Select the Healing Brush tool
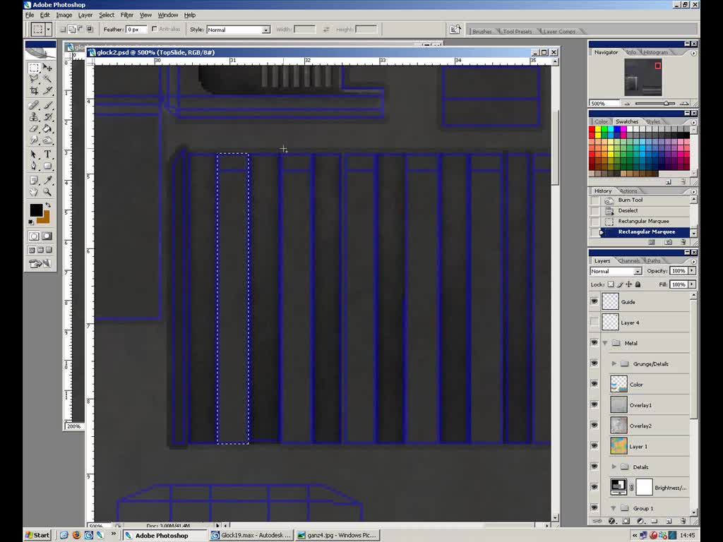The width and height of the screenshot is (723, 542). pos(34,104)
